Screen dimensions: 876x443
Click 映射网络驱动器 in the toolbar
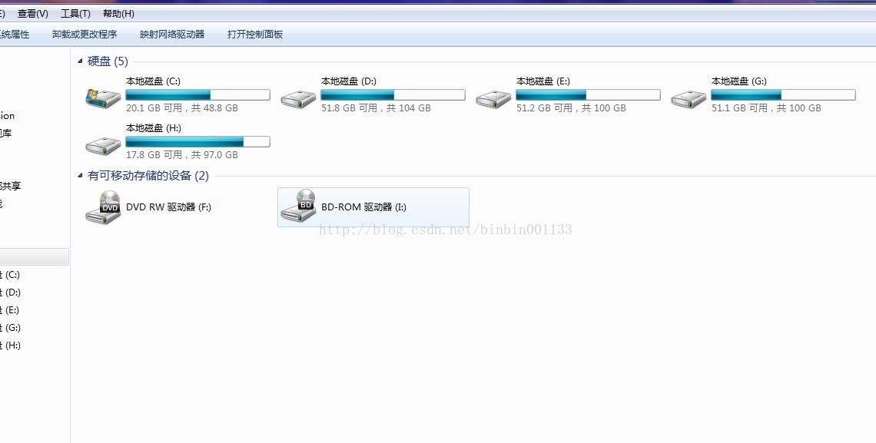click(x=172, y=34)
